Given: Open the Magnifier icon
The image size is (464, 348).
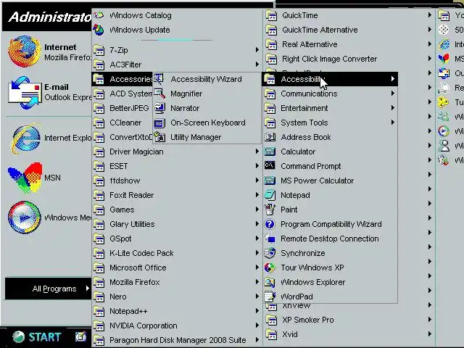Looking at the screenshot, I should click(x=159, y=94).
